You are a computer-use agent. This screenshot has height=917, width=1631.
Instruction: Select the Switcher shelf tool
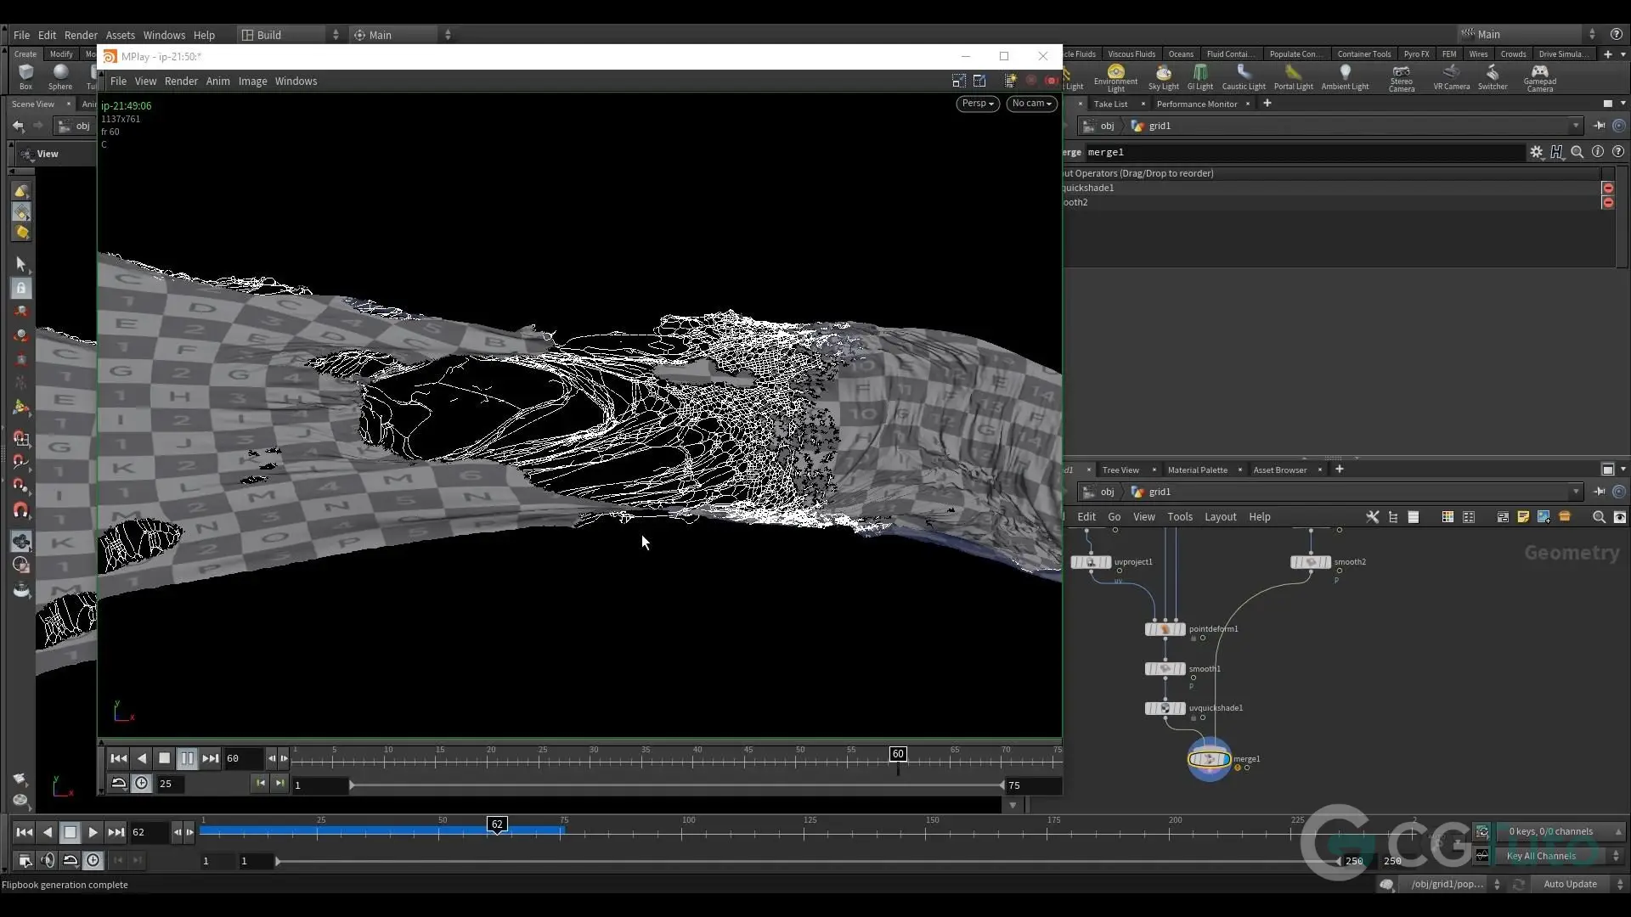(1493, 77)
